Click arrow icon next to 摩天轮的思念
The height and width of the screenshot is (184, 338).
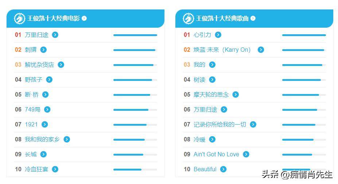236,95
